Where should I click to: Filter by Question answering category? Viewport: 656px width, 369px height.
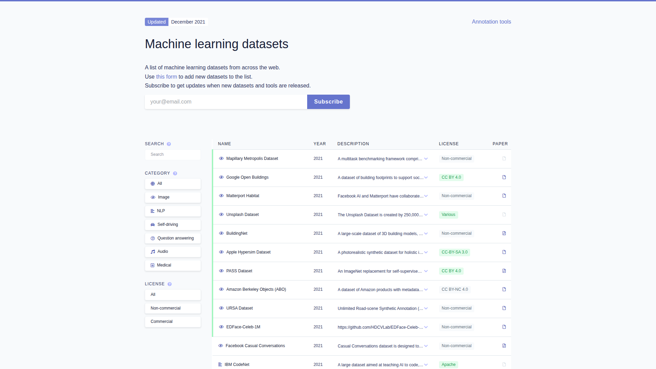(x=173, y=238)
